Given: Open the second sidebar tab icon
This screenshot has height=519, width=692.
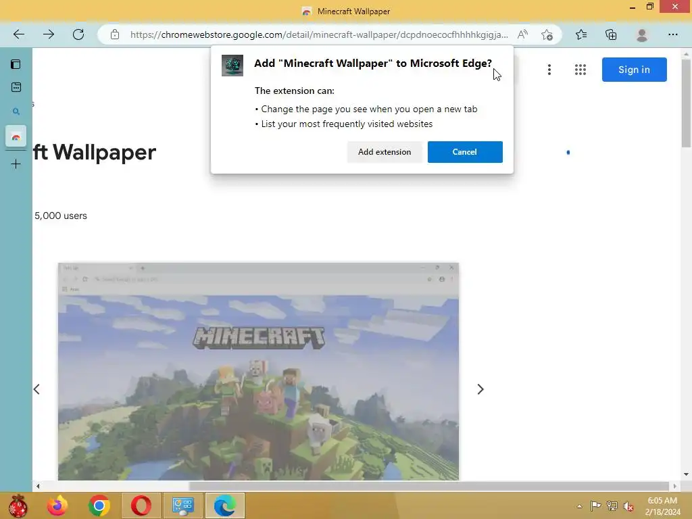Looking at the screenshot, I should coord(16,87).
